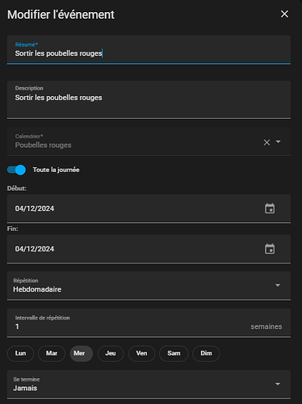Click the Toute la journée label
The image size is (302, 404).
(x=56, y=170)
